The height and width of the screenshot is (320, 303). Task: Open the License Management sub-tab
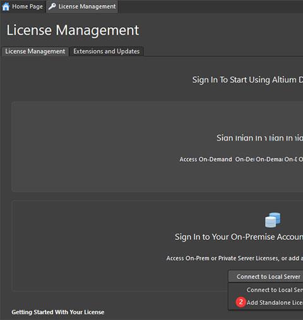tap(35, 51)
